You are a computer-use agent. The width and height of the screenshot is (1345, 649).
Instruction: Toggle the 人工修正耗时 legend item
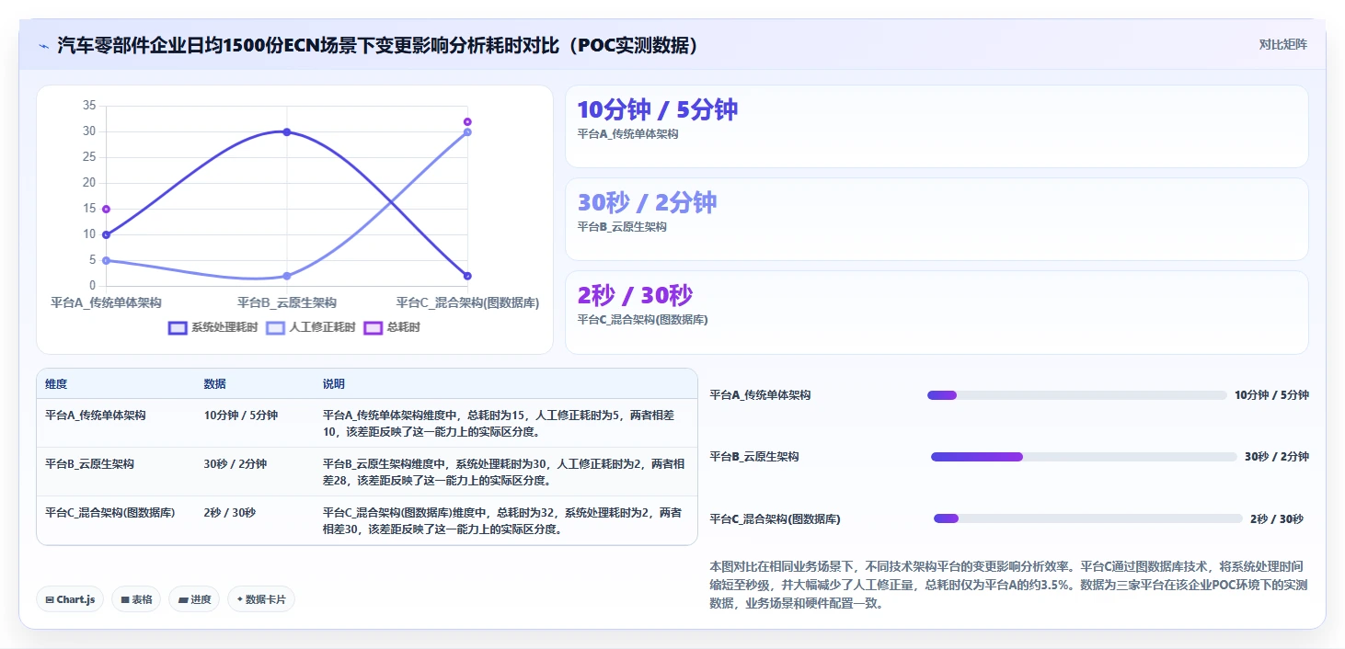point(310,327)
